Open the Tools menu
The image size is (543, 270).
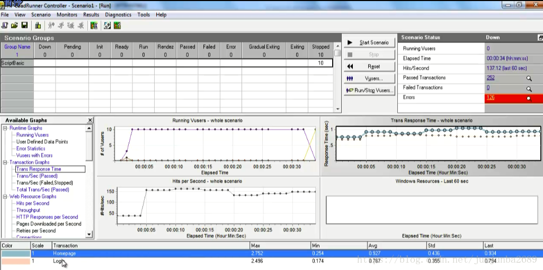(x=144, y=15)
